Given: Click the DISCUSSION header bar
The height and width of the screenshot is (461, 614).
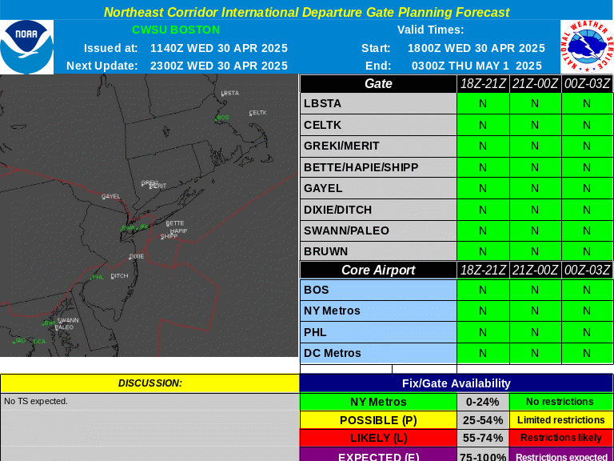Looking at the screenshot, I should click(150, 383).
